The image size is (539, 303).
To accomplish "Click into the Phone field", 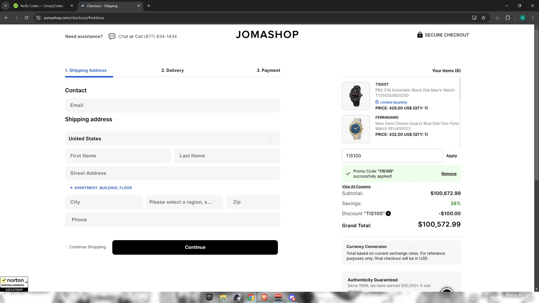I will pyautogui.click(x=172, y=220).
